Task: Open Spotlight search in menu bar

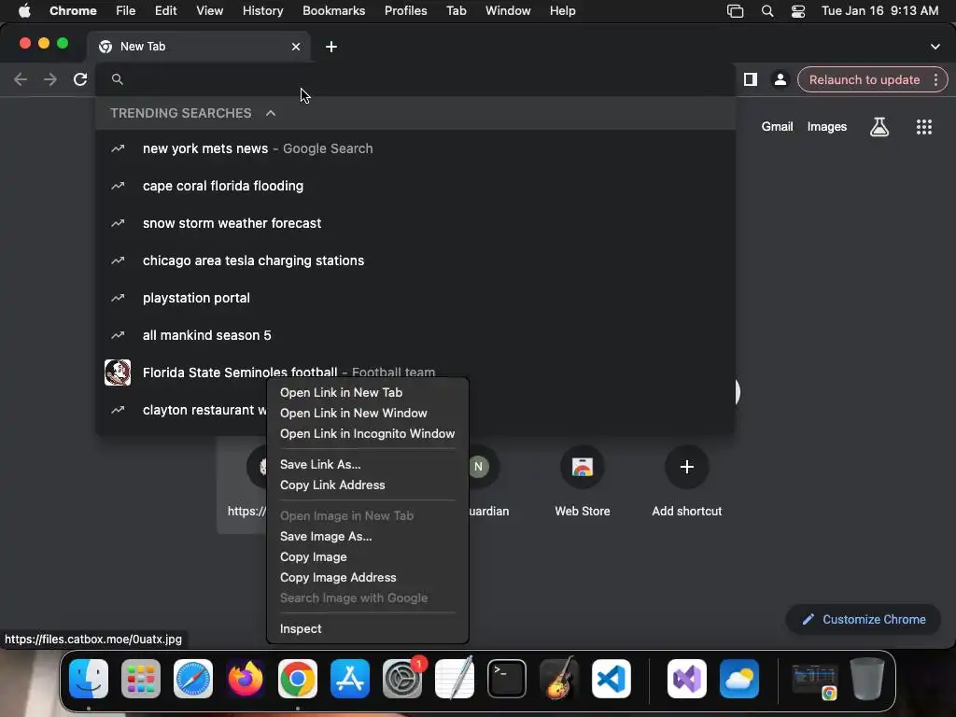Action: 767,11
